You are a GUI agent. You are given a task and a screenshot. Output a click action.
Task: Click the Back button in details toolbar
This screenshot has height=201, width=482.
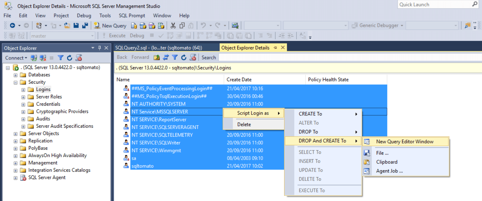(x=122, y=57)
